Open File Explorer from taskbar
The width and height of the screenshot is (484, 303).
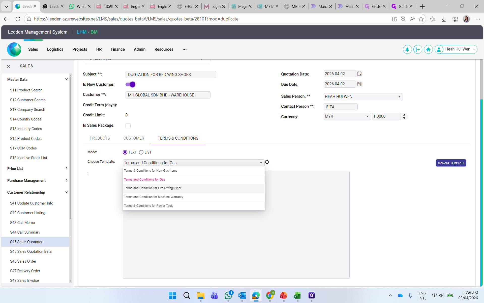coord(201,295)
